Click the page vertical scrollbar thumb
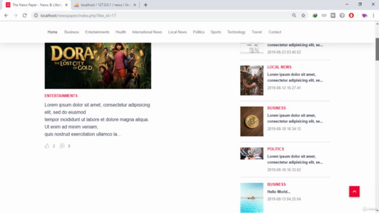Image resolution: width=379 pixels, height=213 pixels. pos(377,49)
